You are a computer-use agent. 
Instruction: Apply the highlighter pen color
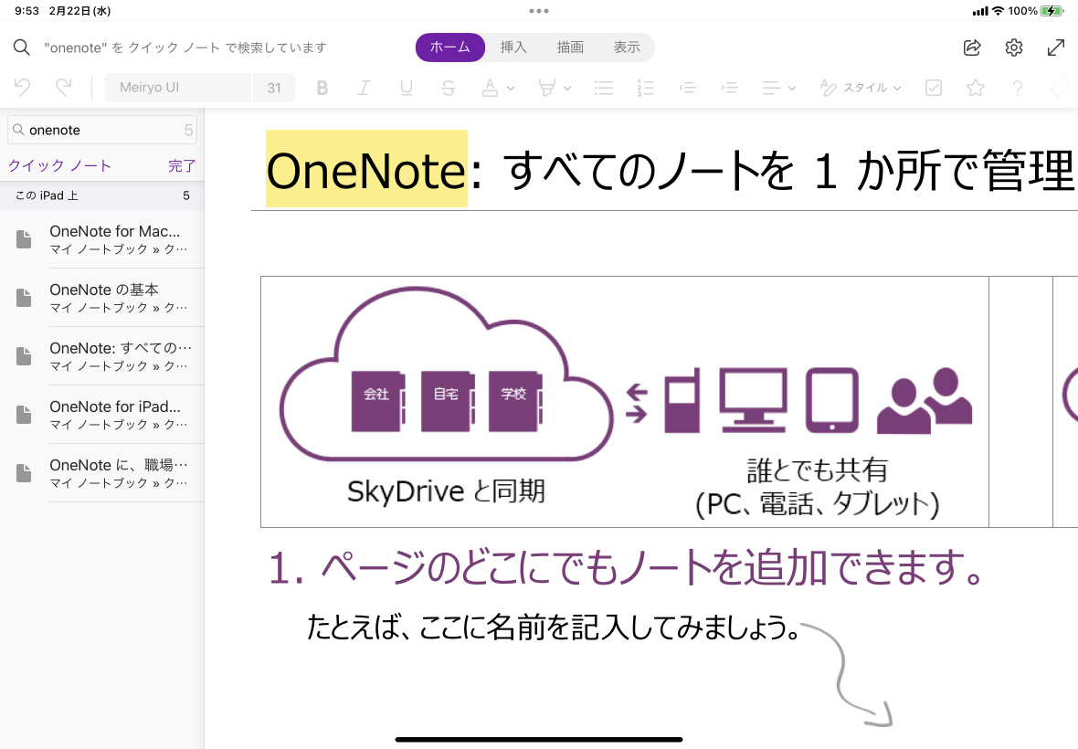coord(546,88)
